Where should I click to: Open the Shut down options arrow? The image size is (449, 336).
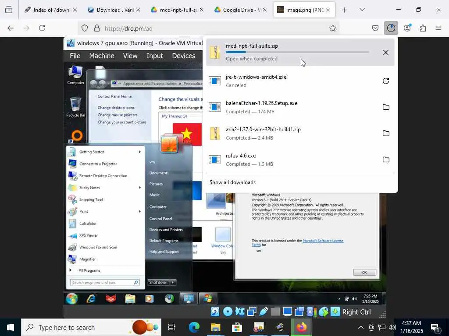173,282
